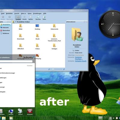Set a rating on the Bewertung stars
The image size is (120, 120).
coord(79,55)
